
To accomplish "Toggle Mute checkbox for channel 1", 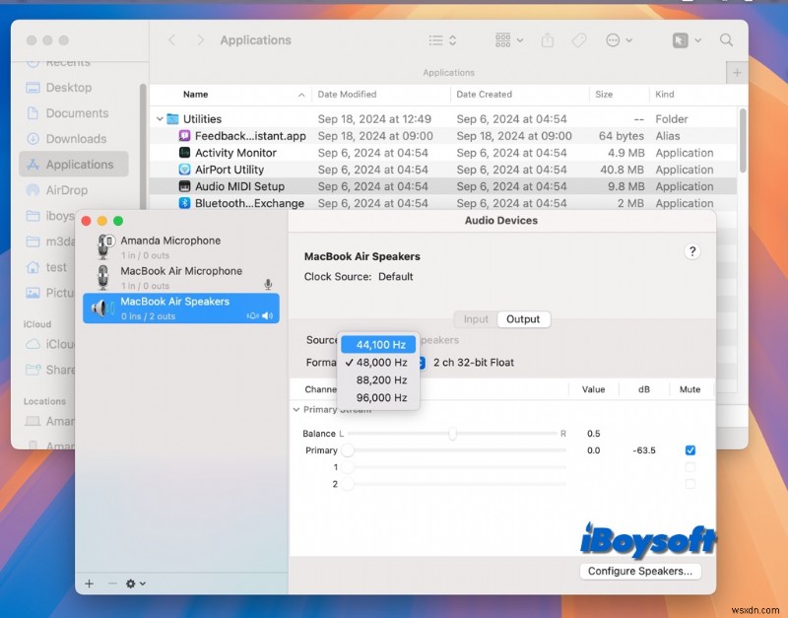I will pyautogui.click(x=690, y=467).
